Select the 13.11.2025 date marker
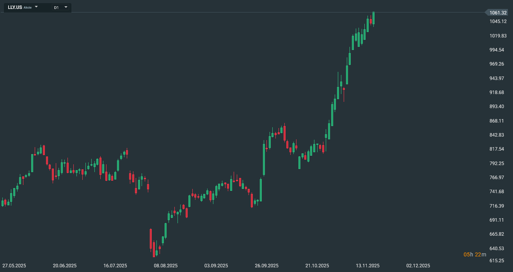Viewport: 513px width, 272px height. coord(367,266)
